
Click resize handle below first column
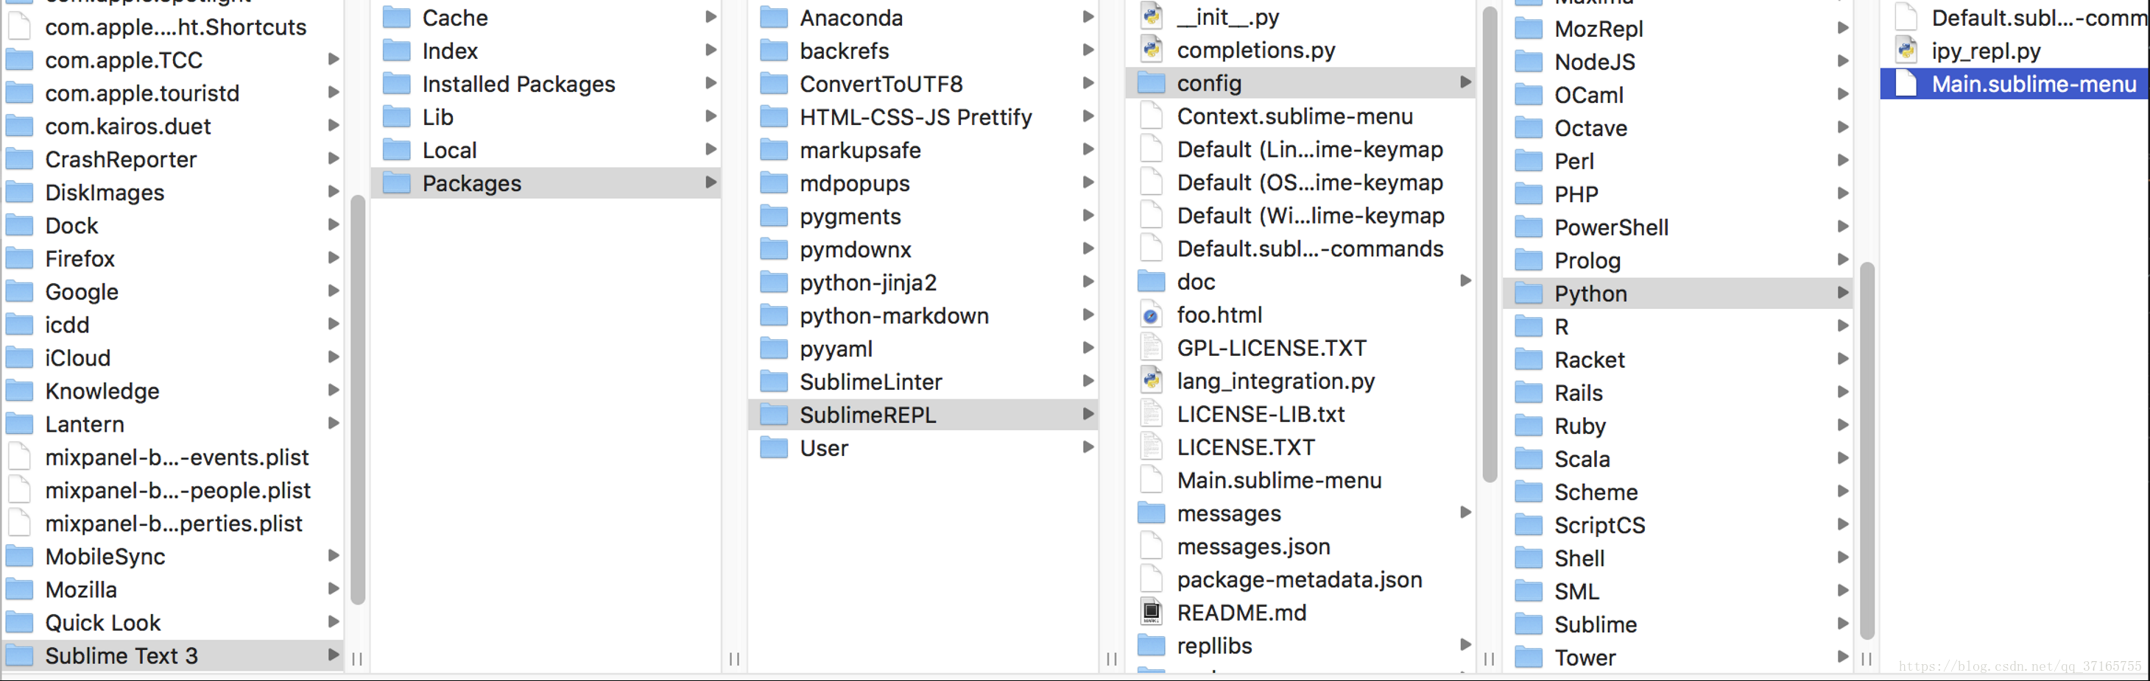[x=357, y=658]
